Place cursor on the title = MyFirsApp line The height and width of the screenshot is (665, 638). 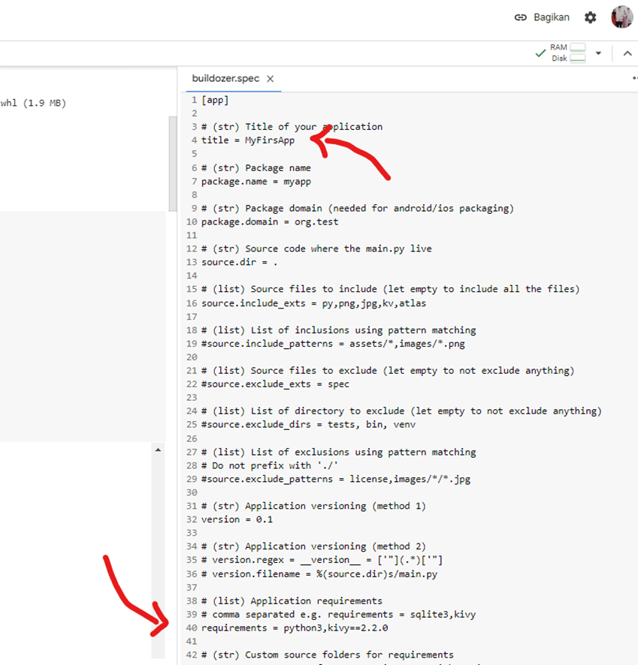248,140
